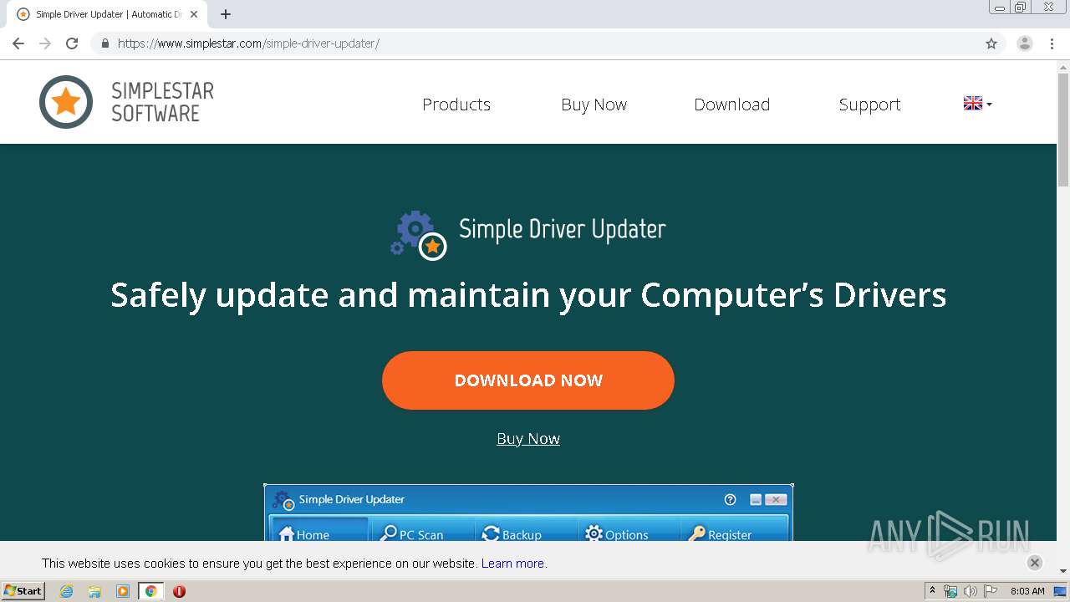Click the Chrome forward arrow
The image size is (1070, 602).
pyautogui.click(x=45, y=43)
